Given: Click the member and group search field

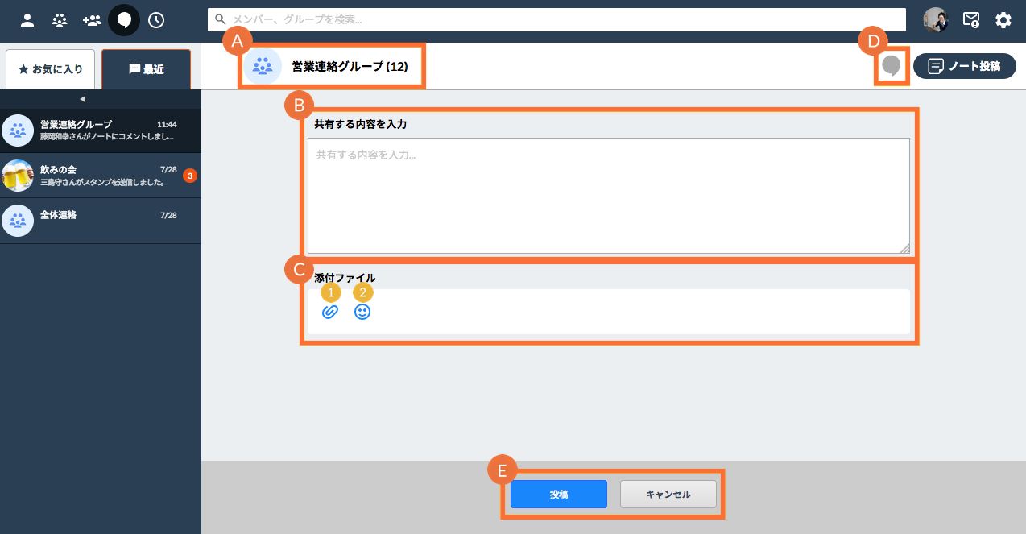Looking at the screenshot, I should pos(556,19).
